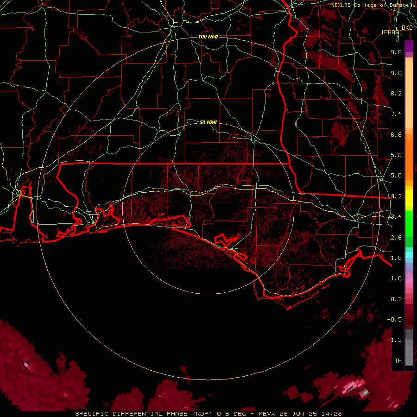The width and height of the screenshot is (417, 417).
Task: Click the "26 JUN 25" date in the caption
Action: pos(297,414)
